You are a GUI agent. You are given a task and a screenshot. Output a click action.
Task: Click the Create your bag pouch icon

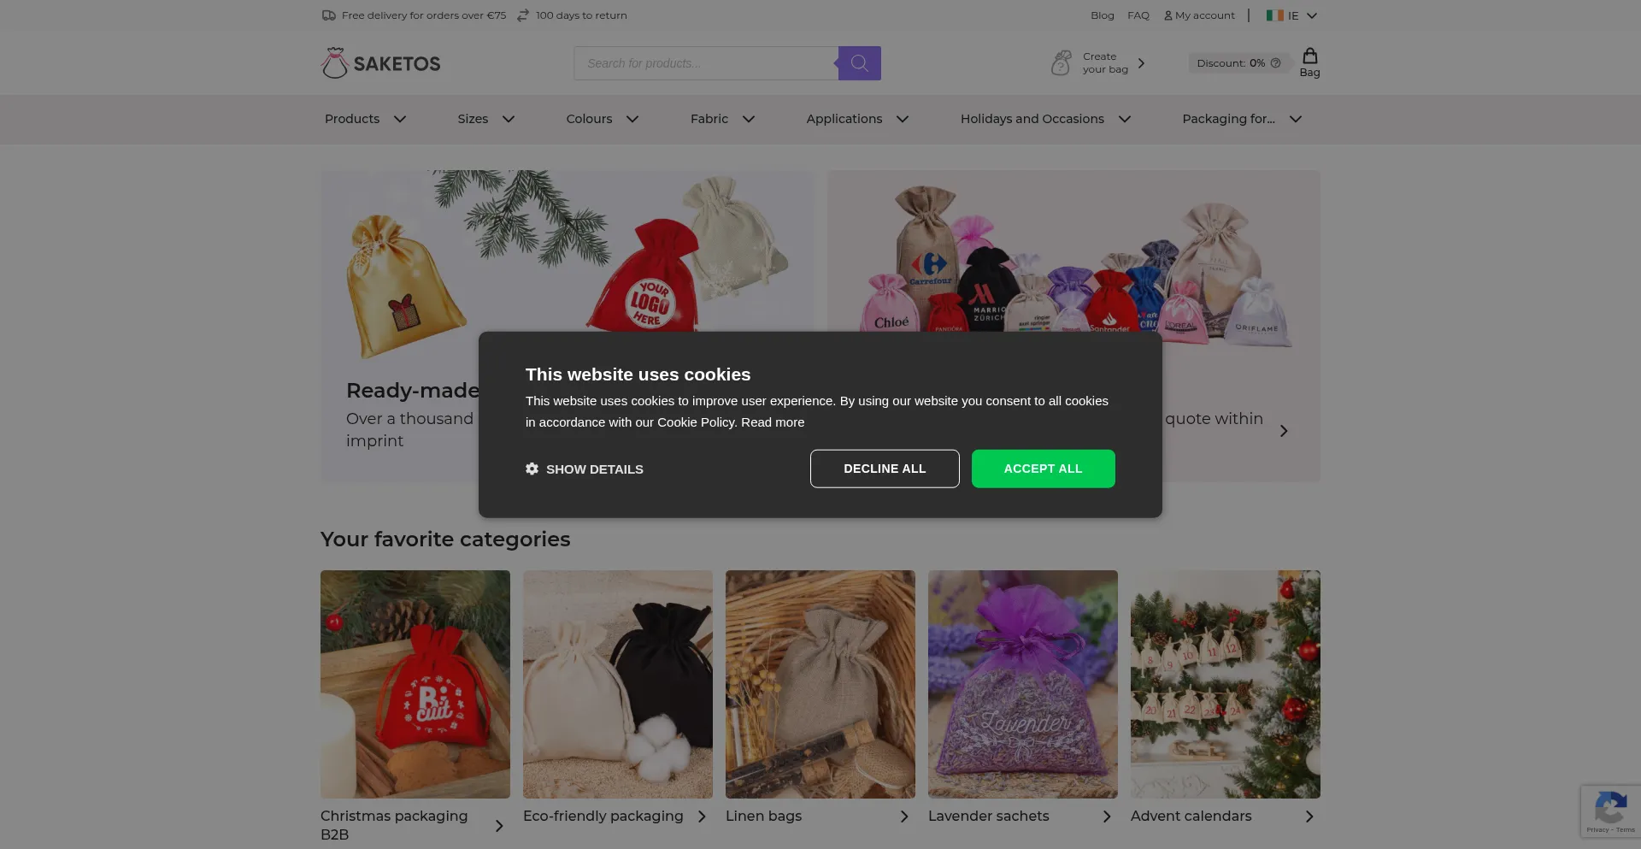click(x=1062, y=62)
